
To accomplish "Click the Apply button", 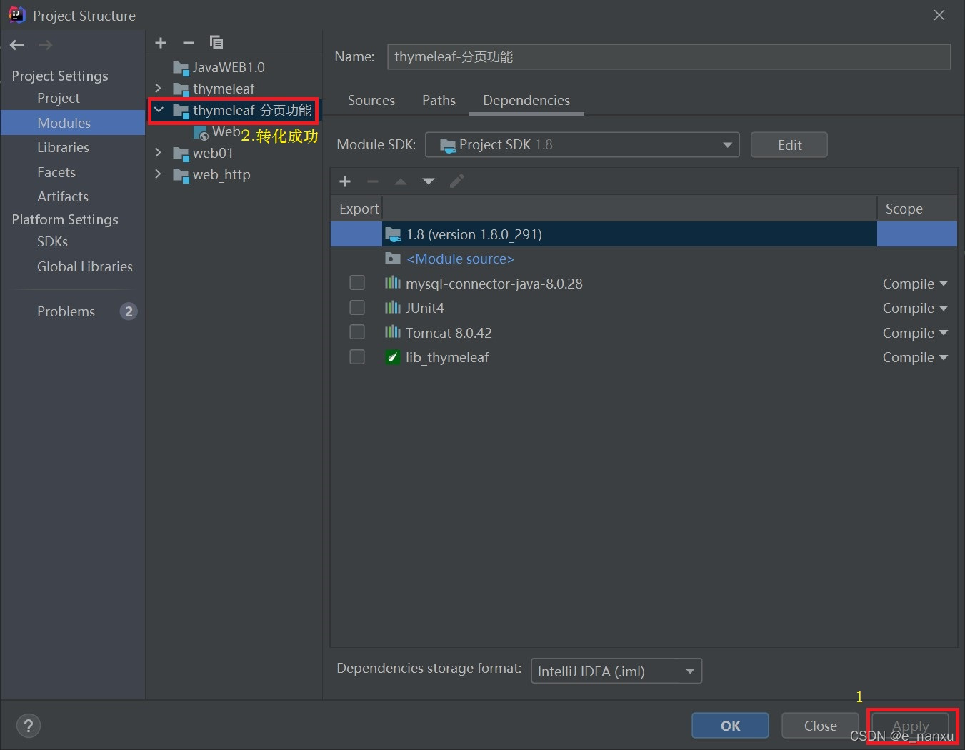I will click(x=911, y=726).
